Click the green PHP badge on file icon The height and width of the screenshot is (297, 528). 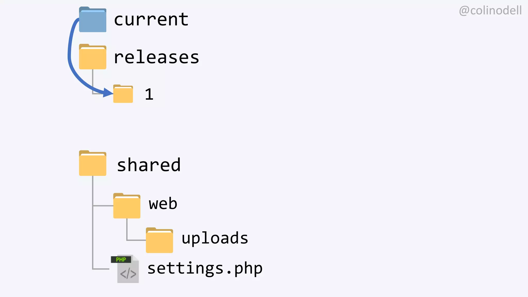pyautogui.click(x=121, y=260)
